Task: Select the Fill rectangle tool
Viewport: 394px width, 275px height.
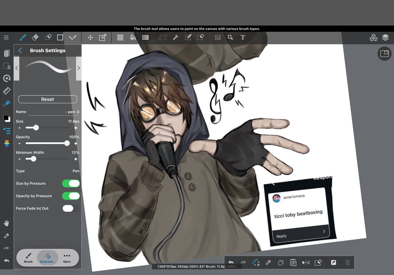Action: tap(120, 37)
